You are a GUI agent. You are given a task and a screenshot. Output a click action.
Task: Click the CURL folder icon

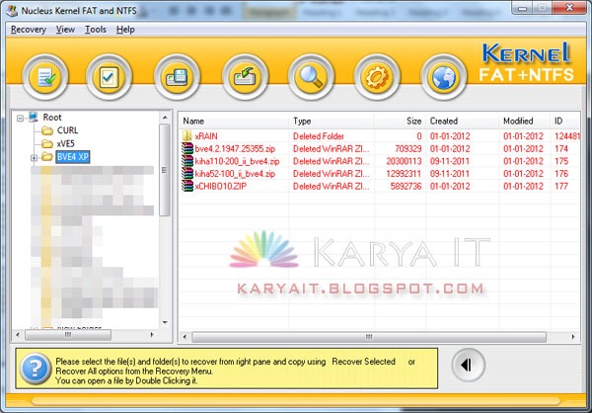click(47, 130)
